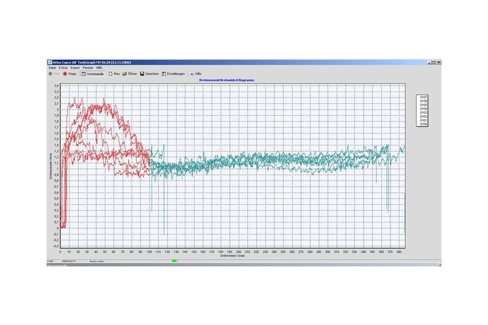Image resolution: width=488 pixels, height=325 pixels.
Task: Click the Neu blank page icon
Action: pos(110,74)
